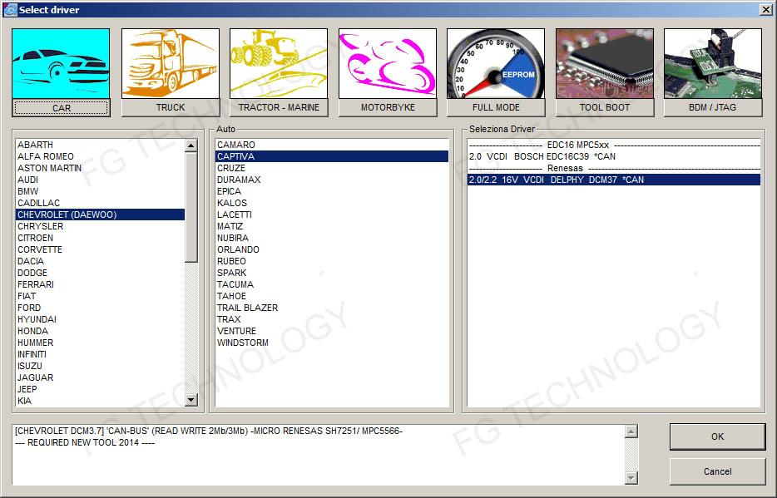The image size is (777, 498).
Task: Select ORLANDO in the Auto list
Action: pyautogui.click(x=332, y=249)
